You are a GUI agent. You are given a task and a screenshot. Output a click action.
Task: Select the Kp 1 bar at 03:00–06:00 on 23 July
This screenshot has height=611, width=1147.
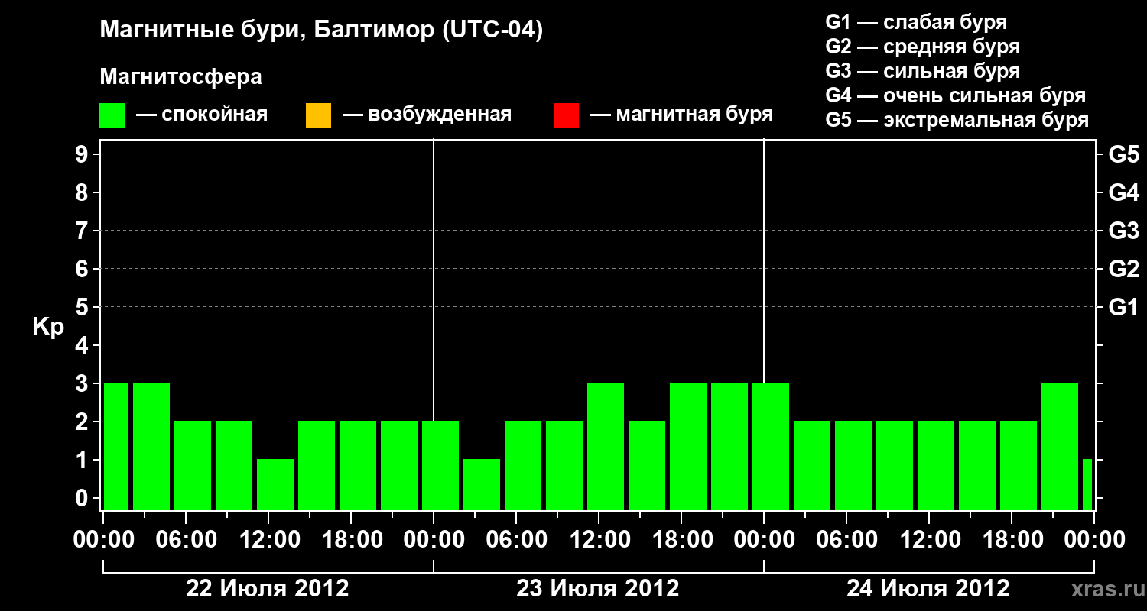tap(482, 484)
